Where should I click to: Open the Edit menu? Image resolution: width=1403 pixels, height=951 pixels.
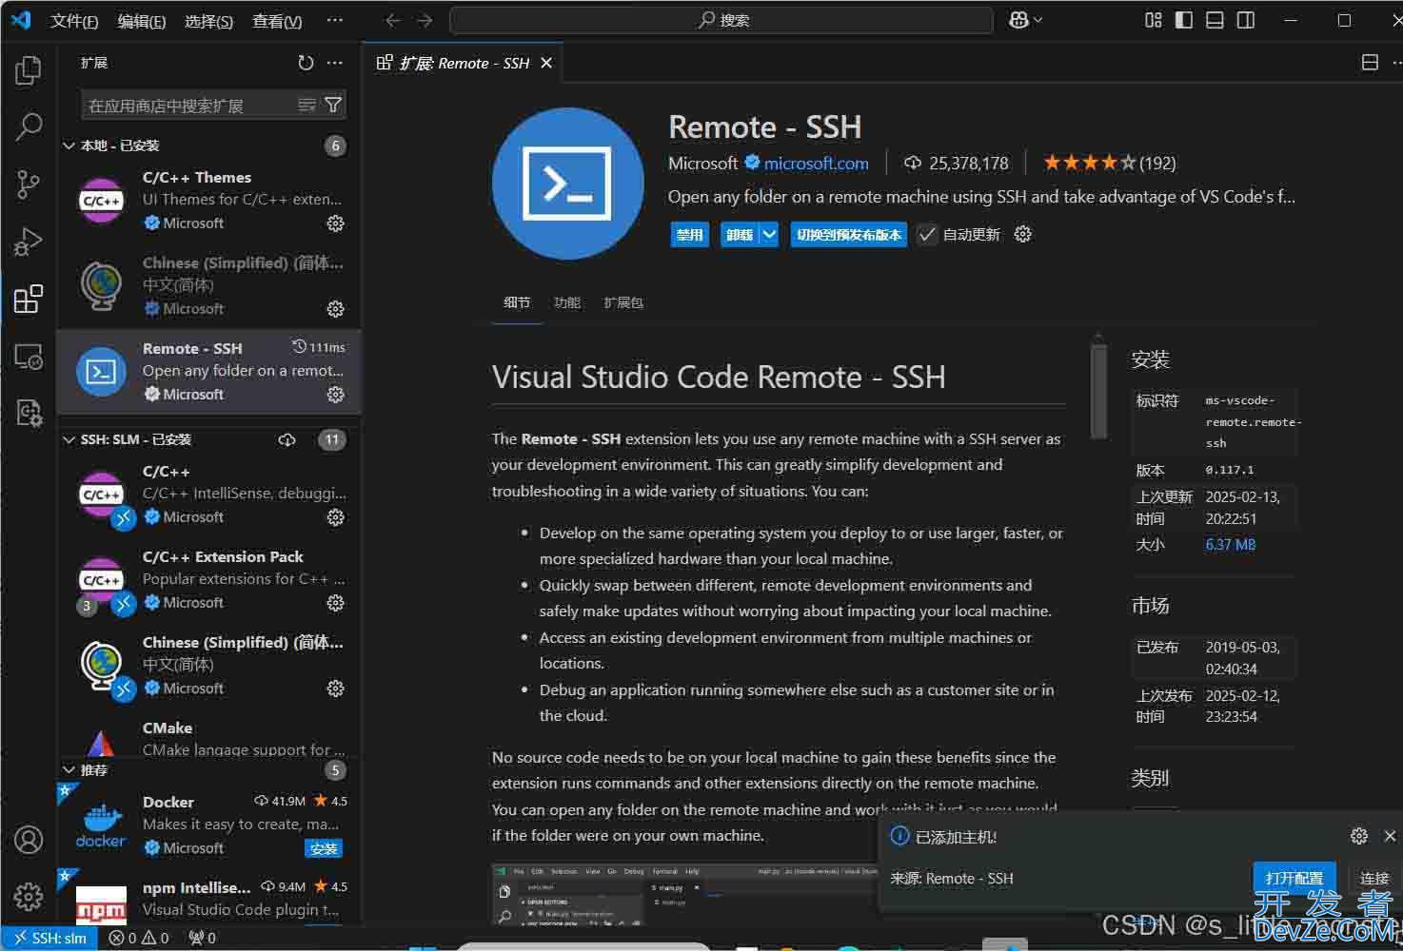coord(142,21)
